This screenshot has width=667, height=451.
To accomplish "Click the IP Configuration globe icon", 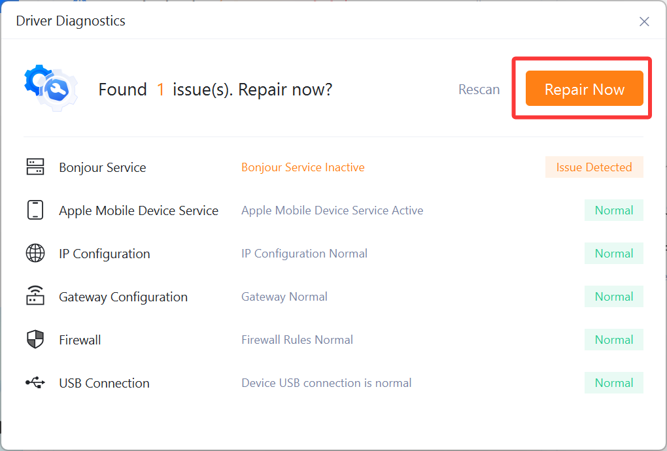I will coord(35,253).
